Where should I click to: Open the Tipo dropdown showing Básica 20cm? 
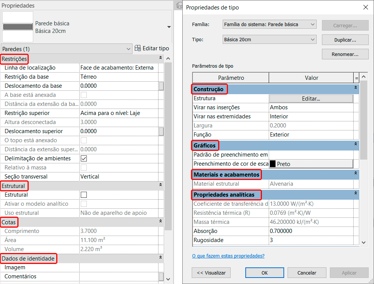click(x=269, y=39)
